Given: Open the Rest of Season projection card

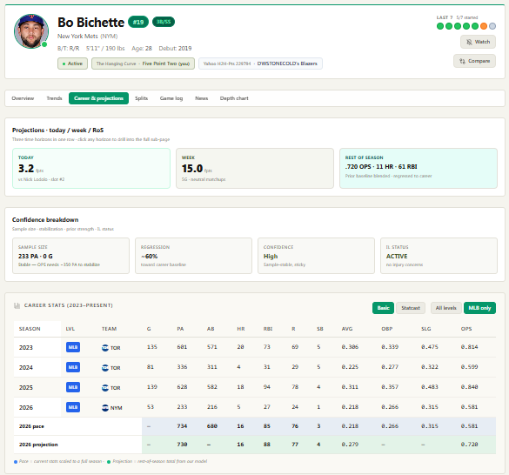Looking at the screenshot, I should 419,168.
